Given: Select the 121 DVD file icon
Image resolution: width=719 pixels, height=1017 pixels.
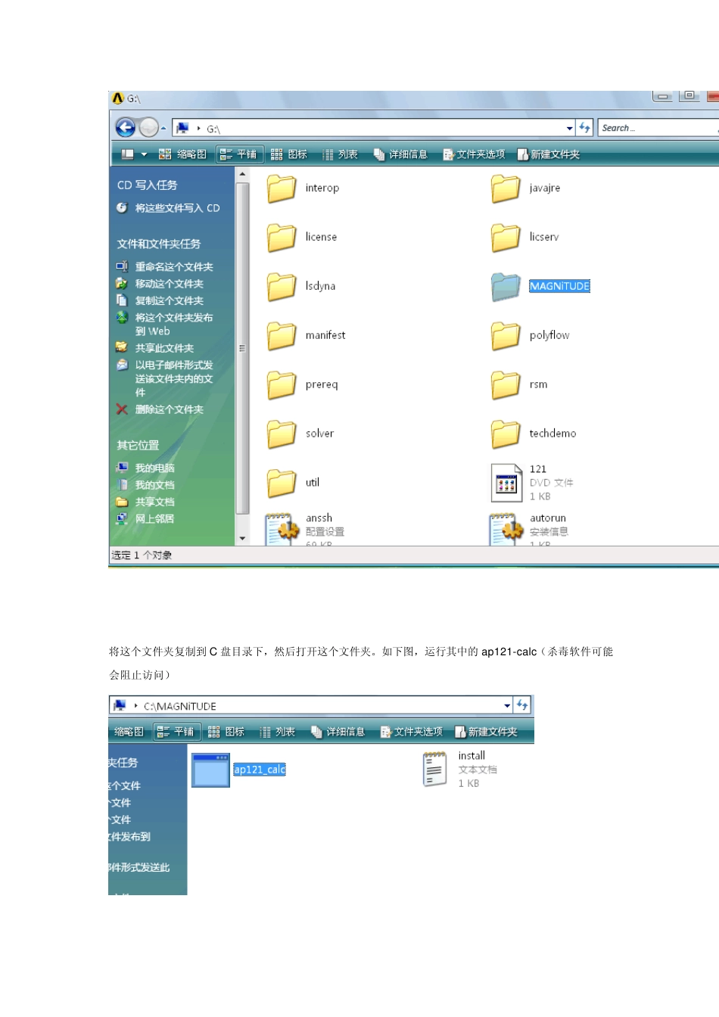Looking at the screenshot, I should pos(506,483).
